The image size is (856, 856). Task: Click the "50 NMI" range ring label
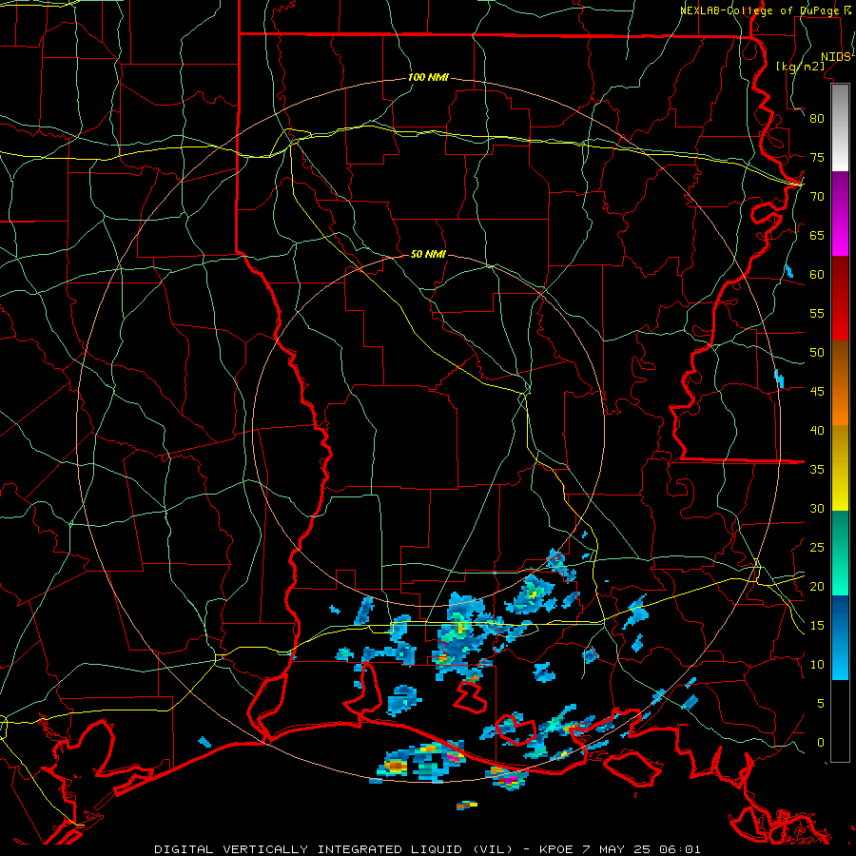point(428,254)
